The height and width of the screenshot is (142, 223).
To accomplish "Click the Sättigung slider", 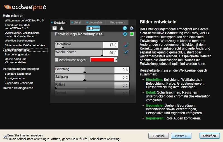I will click(85, 78).
